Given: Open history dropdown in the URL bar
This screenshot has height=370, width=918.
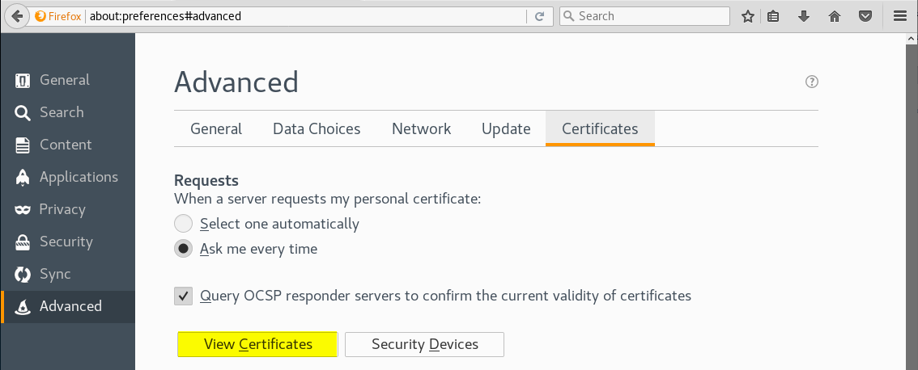Looking at the screenshot, I should click(518, 16).
